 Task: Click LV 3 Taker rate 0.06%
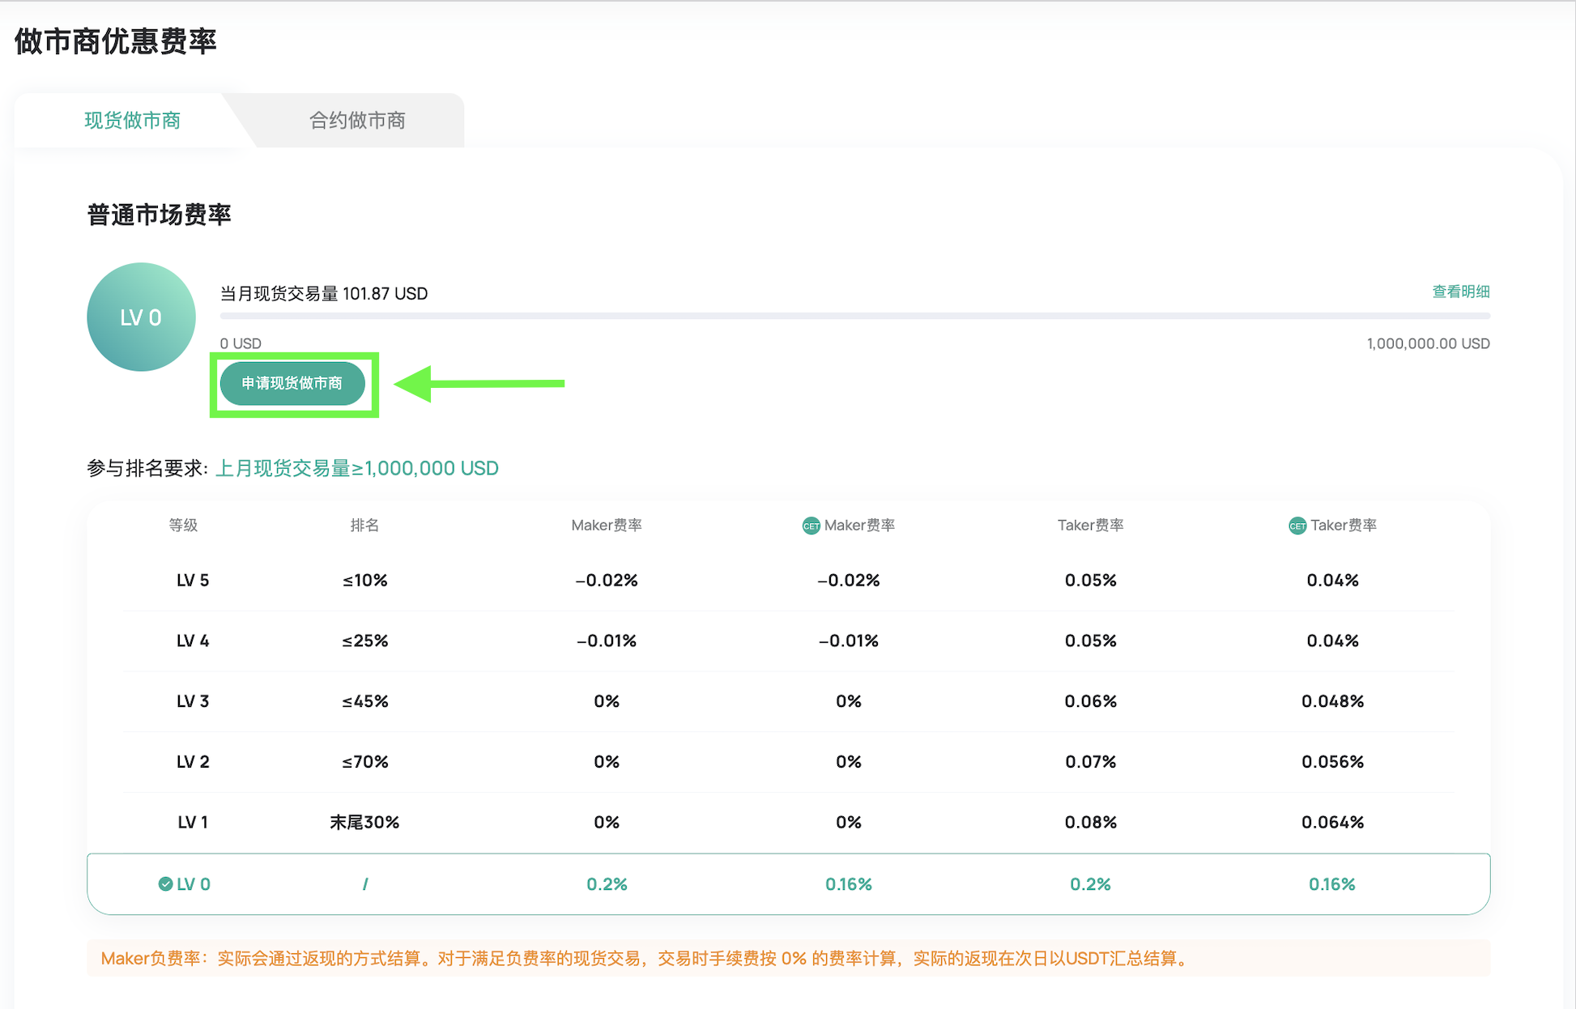coord(1090,701)
